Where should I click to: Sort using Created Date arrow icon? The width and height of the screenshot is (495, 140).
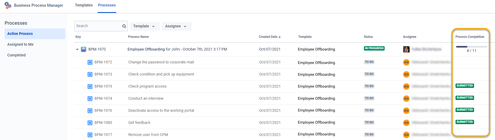(280, 37)
